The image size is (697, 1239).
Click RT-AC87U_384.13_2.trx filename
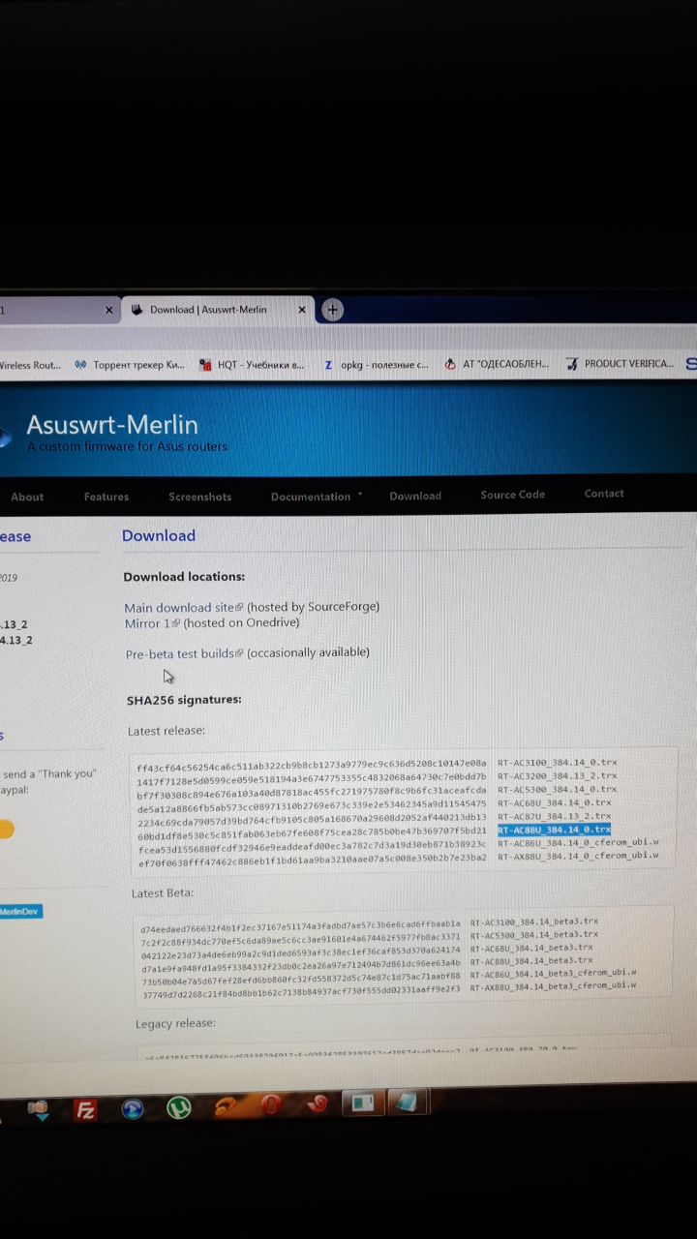tap(555, 817)
